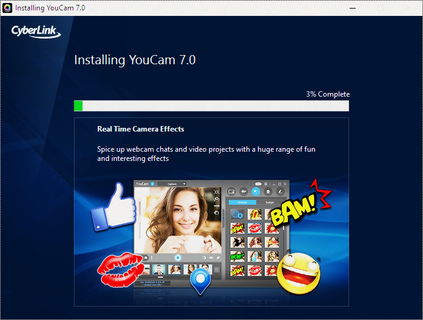Click the "Spice up webcam chats" description text

click(206, 154)
